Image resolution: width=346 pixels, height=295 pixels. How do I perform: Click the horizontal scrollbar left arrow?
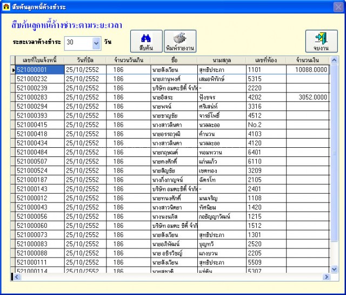[x=17, y=277]
